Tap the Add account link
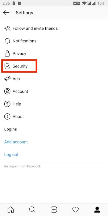 16,142
